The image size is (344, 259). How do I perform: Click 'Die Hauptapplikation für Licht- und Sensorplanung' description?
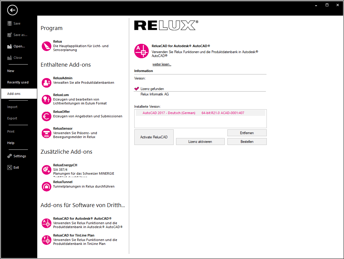tap(81, 48)
